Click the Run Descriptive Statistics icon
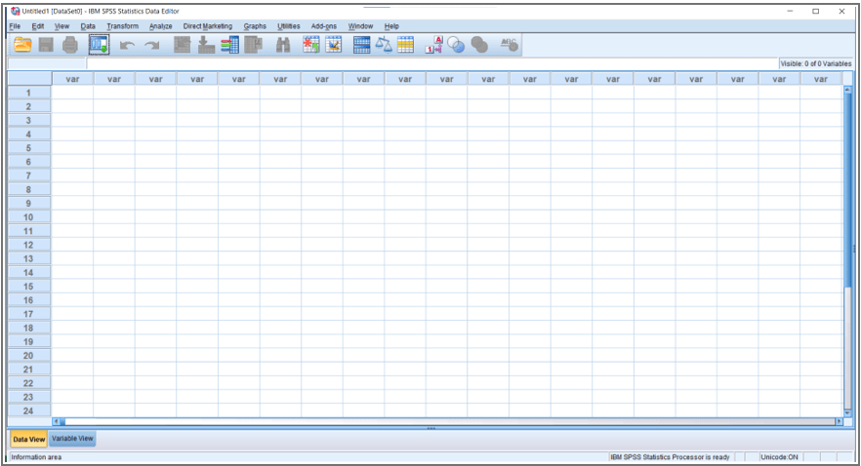This screenshot has width=861, height=466. coord(254,45)
